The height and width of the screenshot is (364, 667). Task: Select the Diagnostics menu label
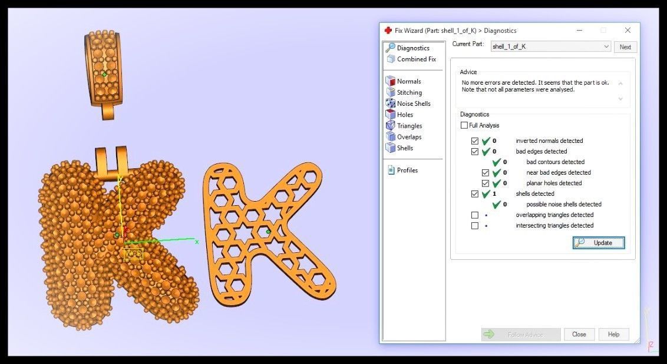[x=413, y=48]
